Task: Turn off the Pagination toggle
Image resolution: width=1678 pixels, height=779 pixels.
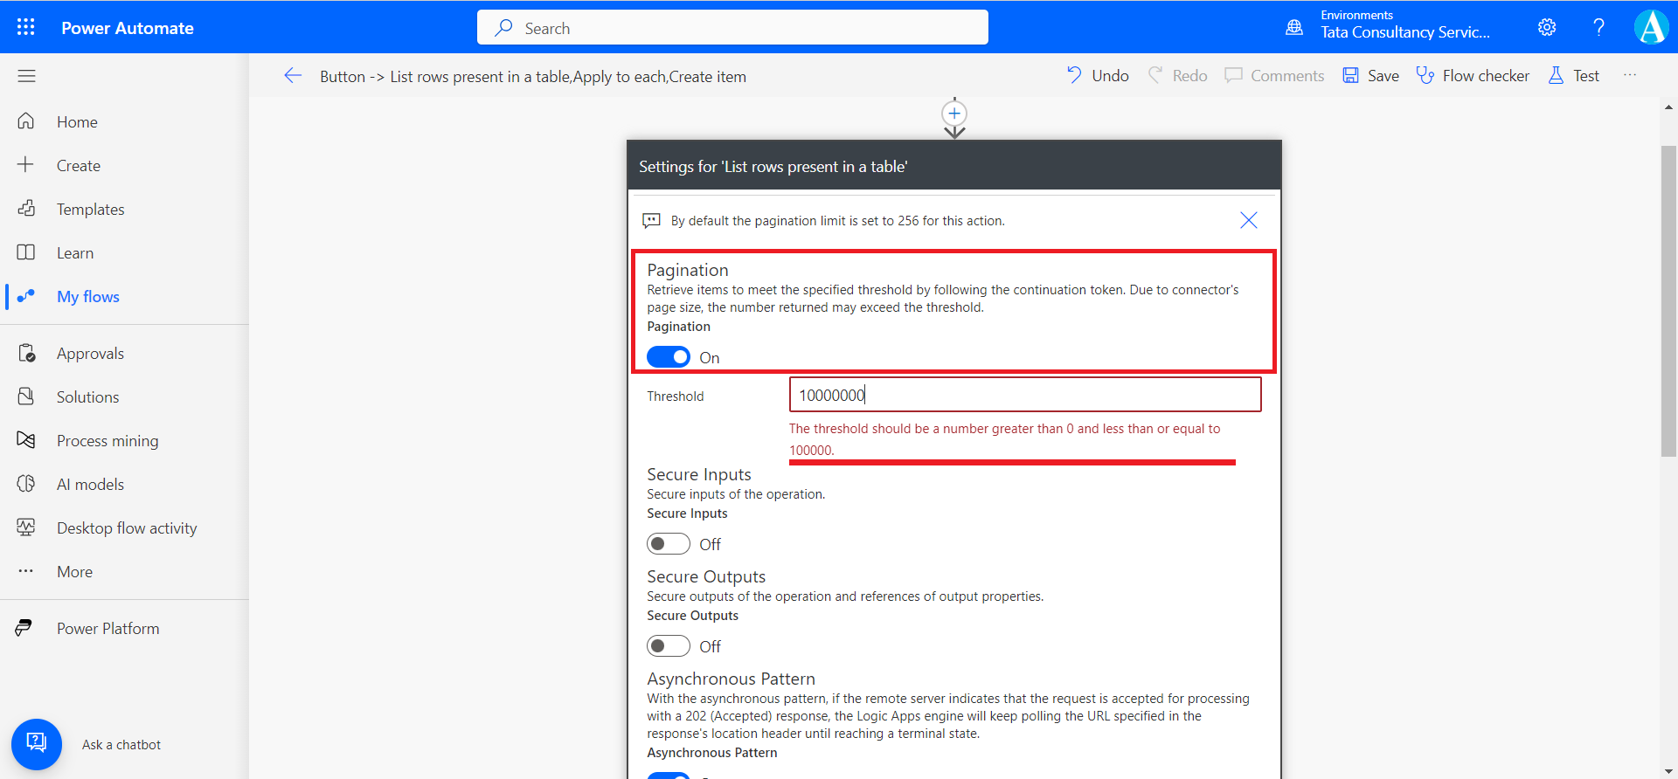Action: (x=669, y=357)
